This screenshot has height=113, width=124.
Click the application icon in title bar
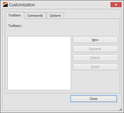tap(5, 4)
